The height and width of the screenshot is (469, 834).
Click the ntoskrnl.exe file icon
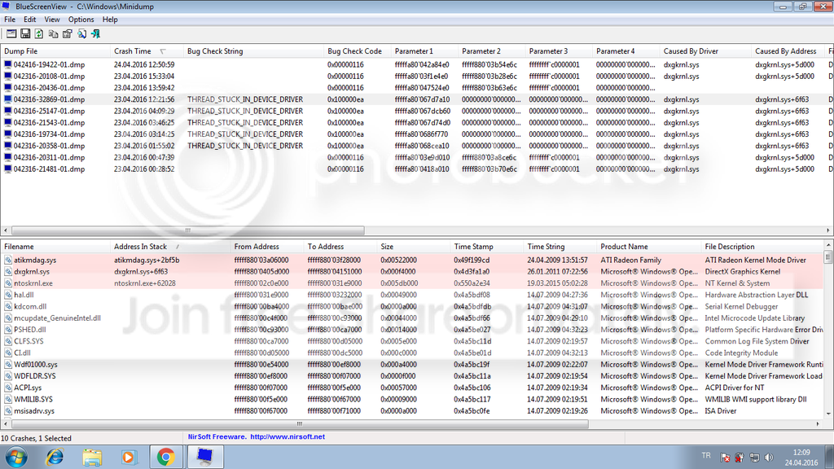coord(8,283)
